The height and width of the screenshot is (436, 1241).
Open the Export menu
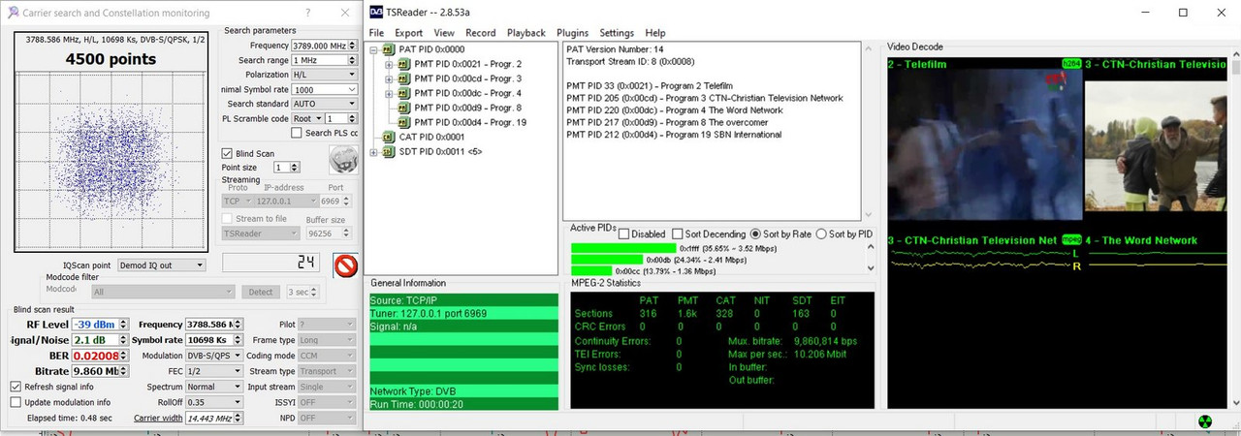point(408,33)
